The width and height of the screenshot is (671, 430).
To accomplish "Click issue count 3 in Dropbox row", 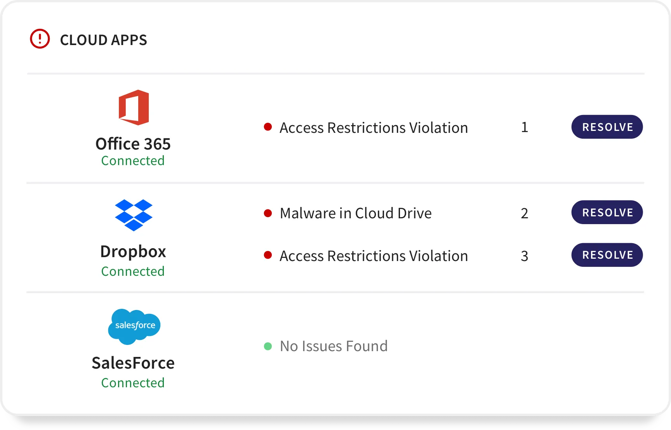I will click(x=524, y=256).
